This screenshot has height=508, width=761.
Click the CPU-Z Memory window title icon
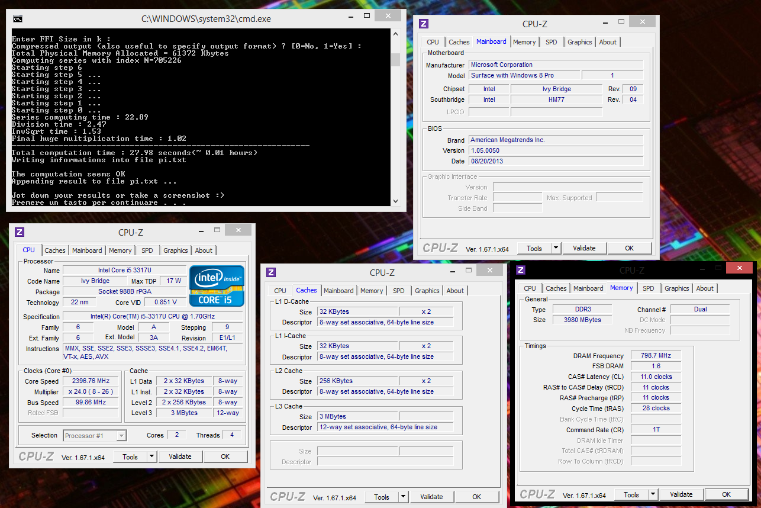520,270
